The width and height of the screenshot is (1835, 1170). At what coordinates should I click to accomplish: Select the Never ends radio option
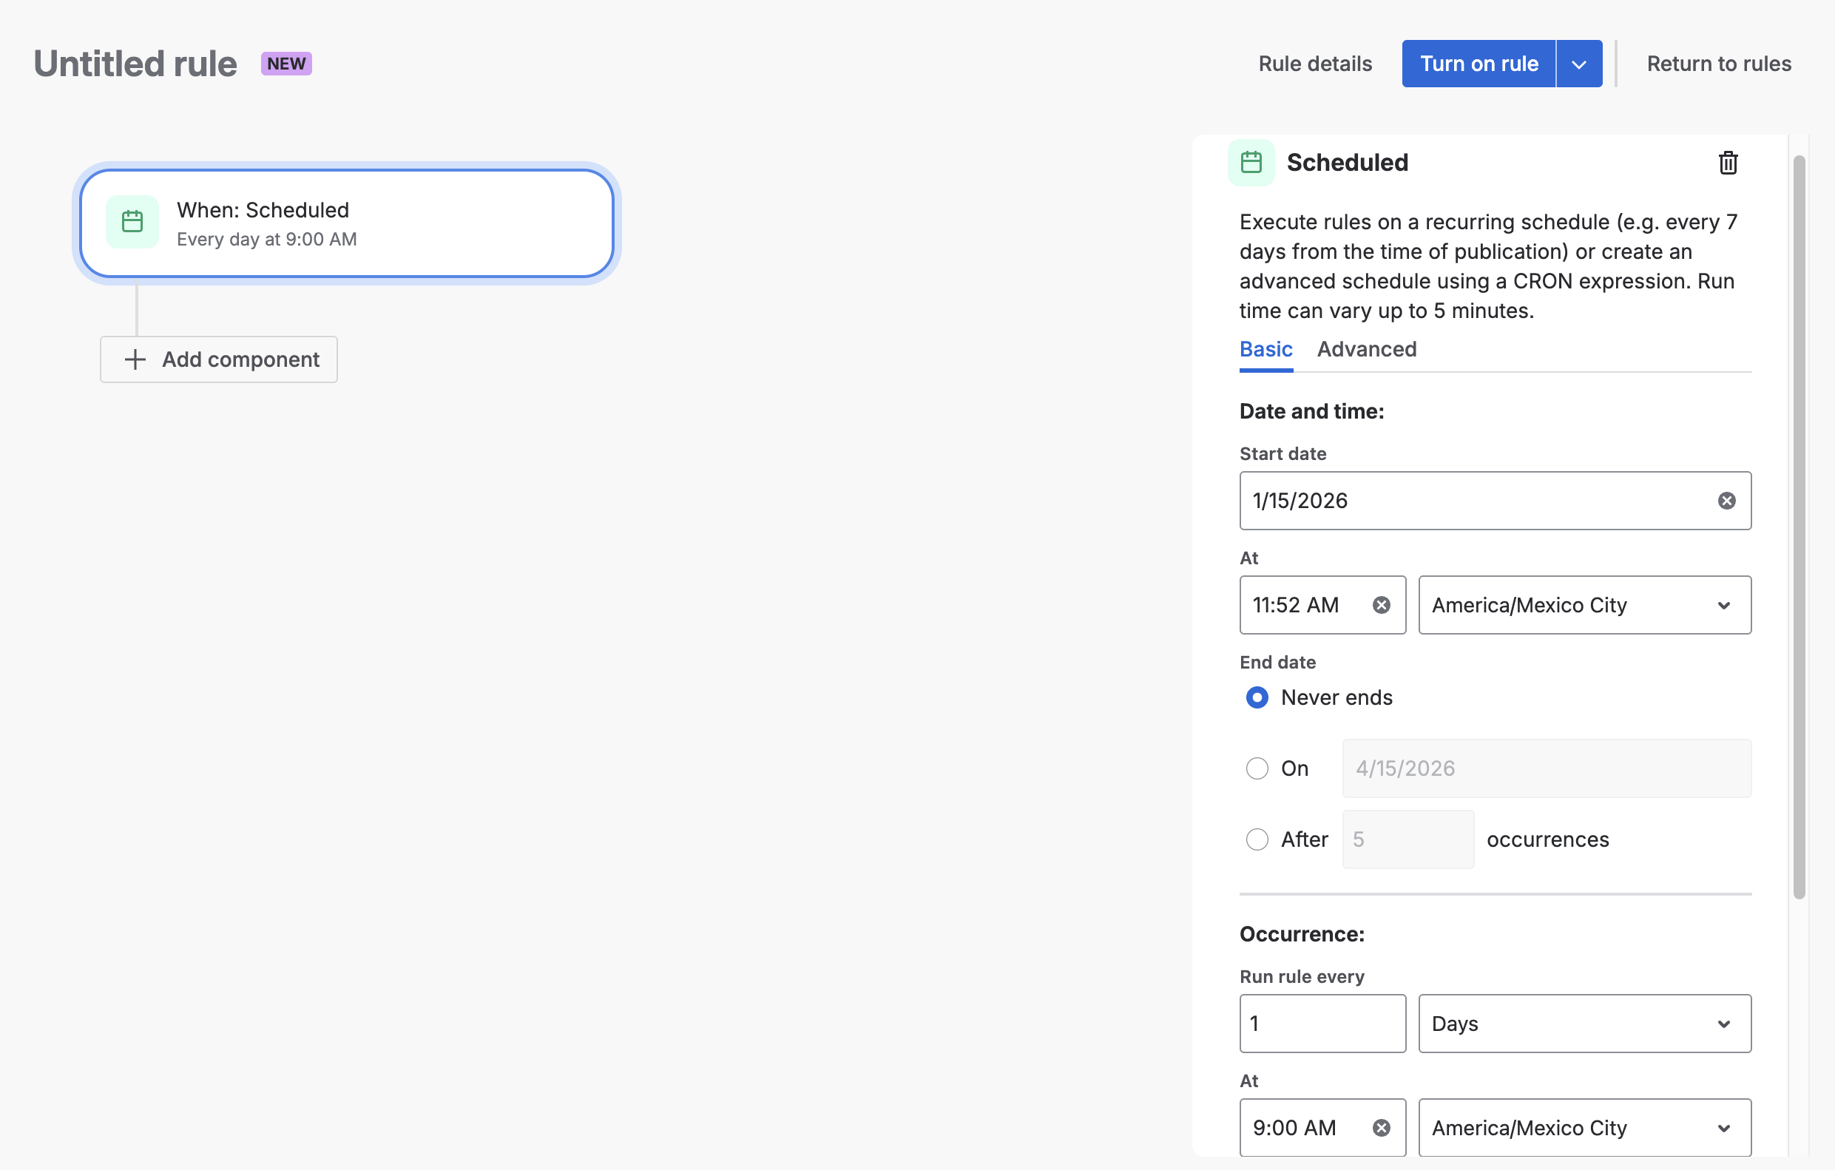1257,697
